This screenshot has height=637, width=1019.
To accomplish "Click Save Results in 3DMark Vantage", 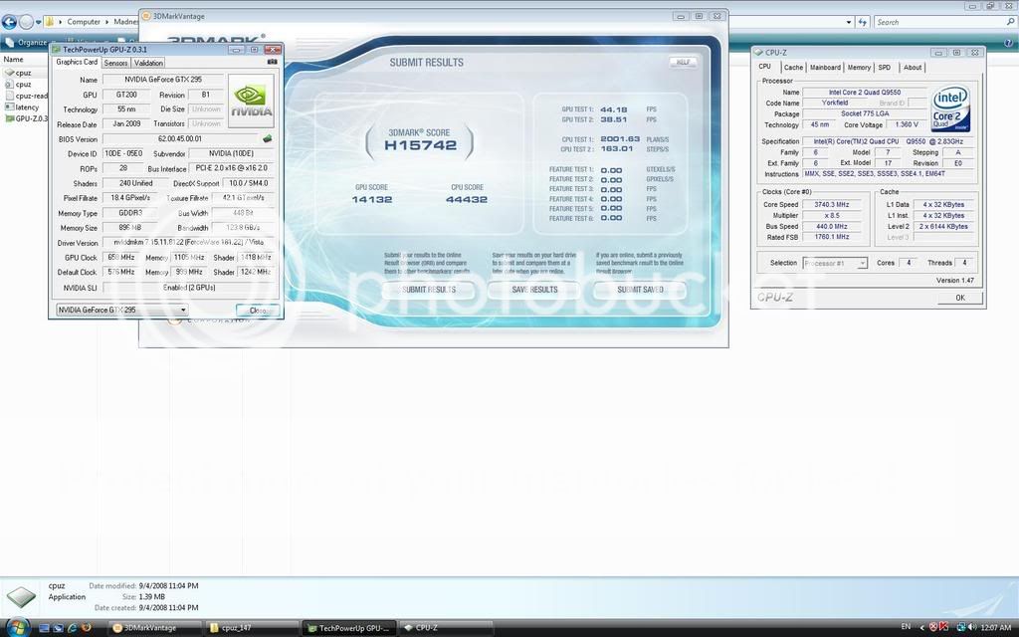I will click(x=533, y=290).
